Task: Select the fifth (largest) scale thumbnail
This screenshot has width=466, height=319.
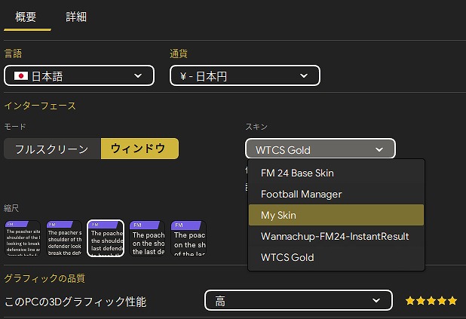Action: point(189,238)
